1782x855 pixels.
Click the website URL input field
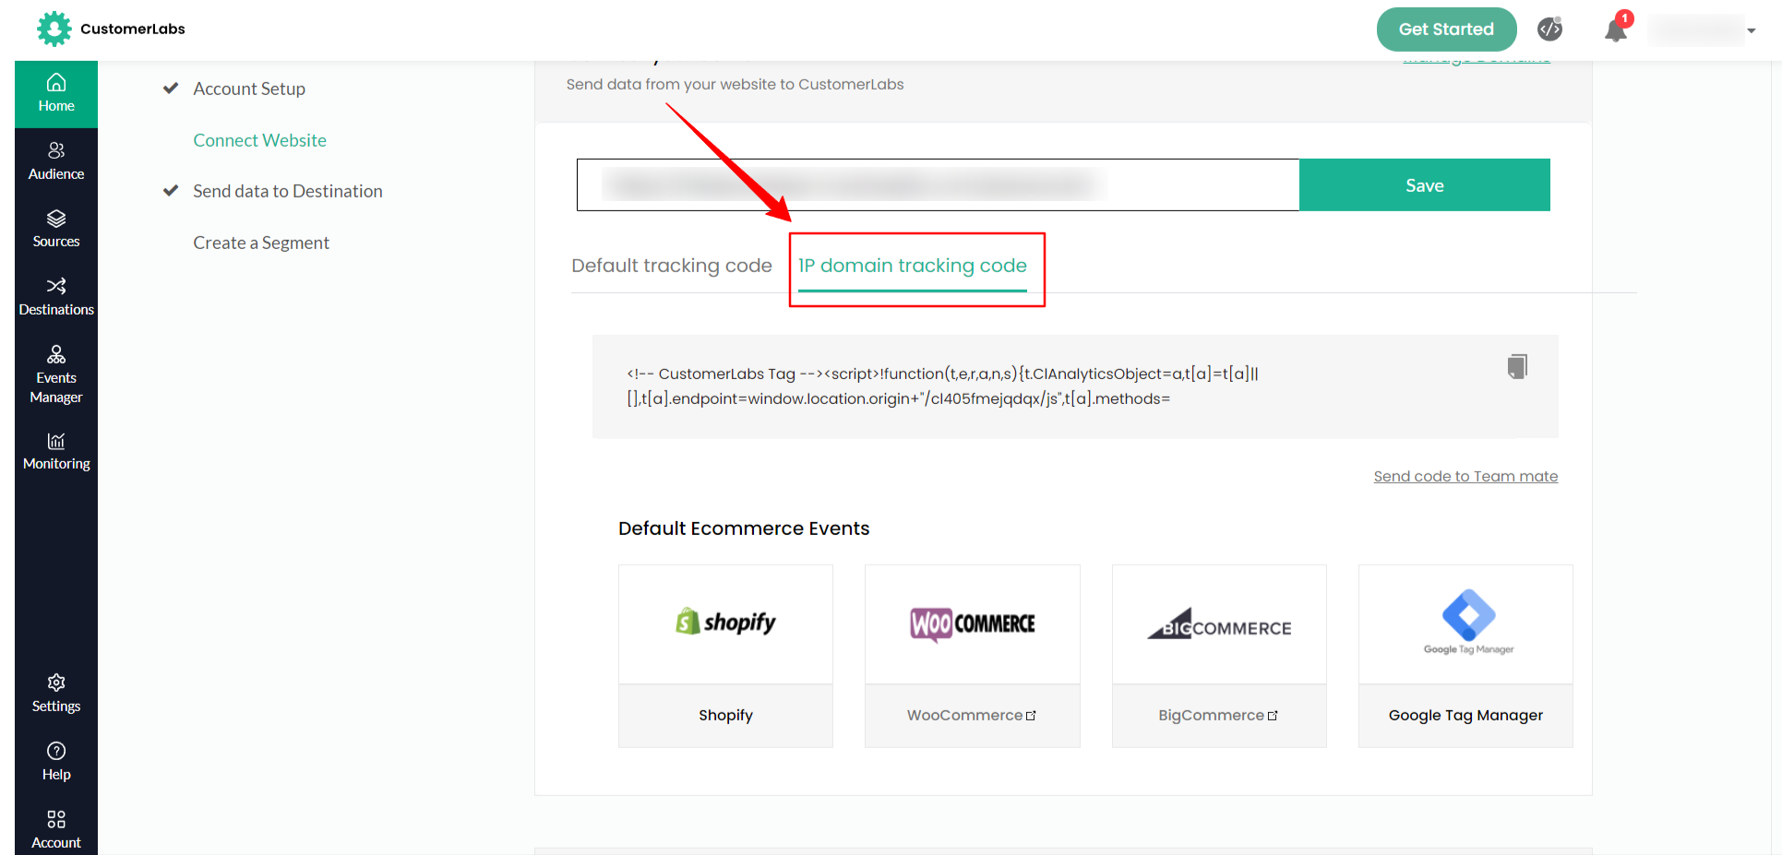(937, 184)
